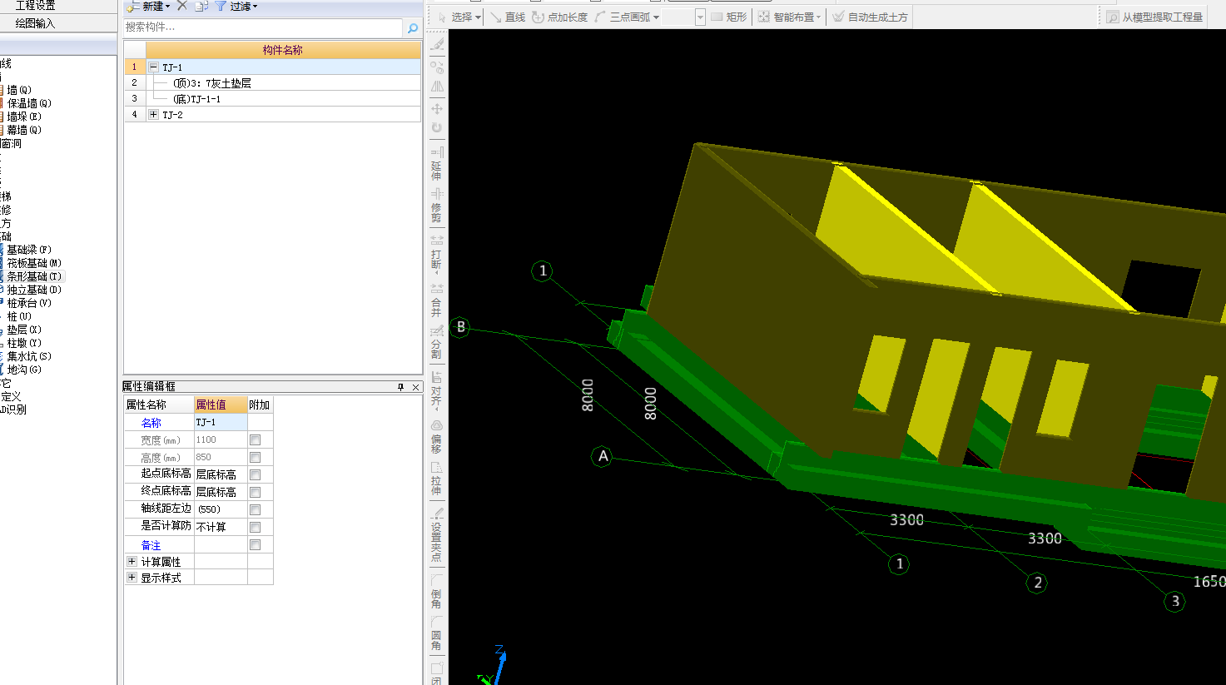
Task: Tick the 附加 checkbox for 起点底标高
Action: [256, 474]
